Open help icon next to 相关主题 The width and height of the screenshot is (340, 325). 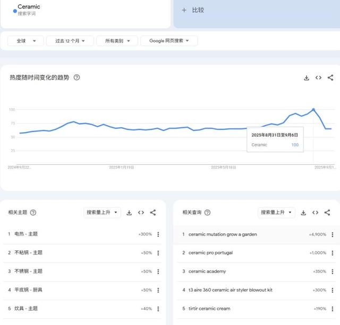click(x=33, y=213)
